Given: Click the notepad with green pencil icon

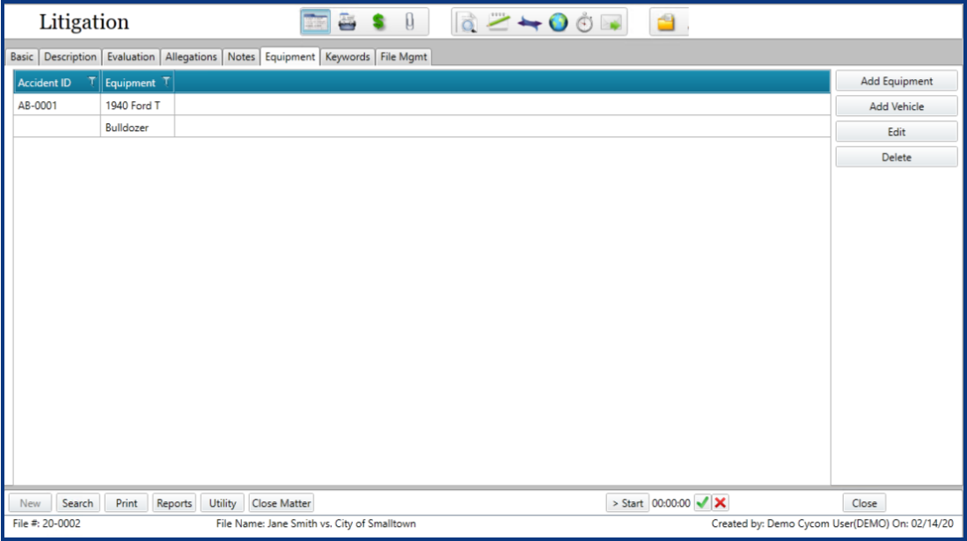Looking at the screenshot, I should [498, 23].
